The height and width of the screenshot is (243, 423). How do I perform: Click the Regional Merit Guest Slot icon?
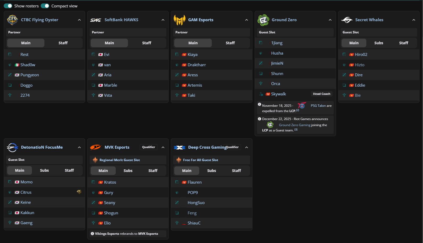(95, 160)
